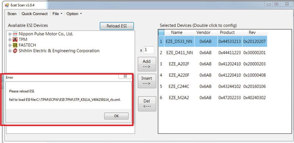Select device EZE_D411_NN
The height and width of the screenshot is (143, 294).
click(x=179, y=53)
